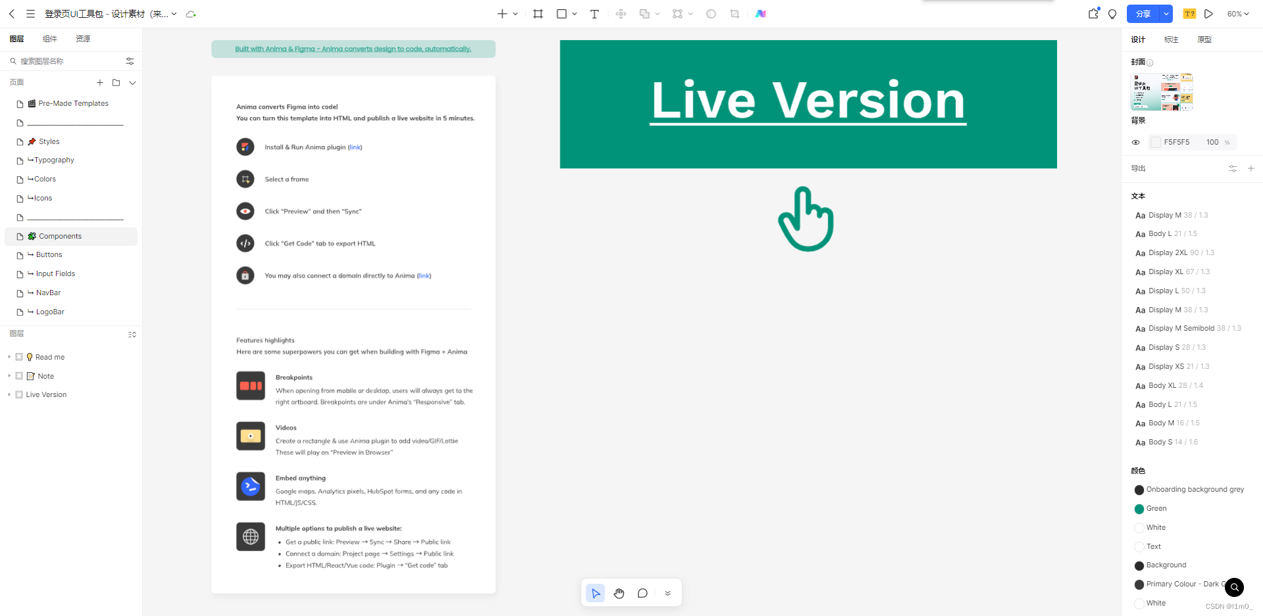Click the Live Version link banner
This screenshot has height=616, width=1263.
coord(808,104)
